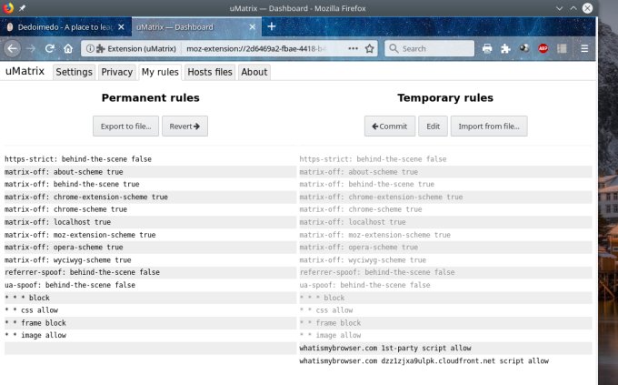Screen dimensions: 618x385
Task: Focus the Firefox Search box
Action: tap(429, 48)
